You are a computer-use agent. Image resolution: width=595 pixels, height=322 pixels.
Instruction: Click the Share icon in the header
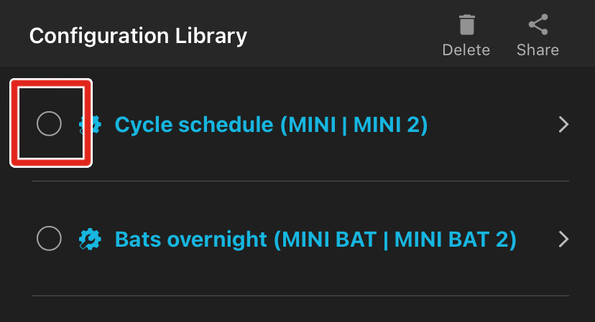pyautogui.click(x=538, y=26)
